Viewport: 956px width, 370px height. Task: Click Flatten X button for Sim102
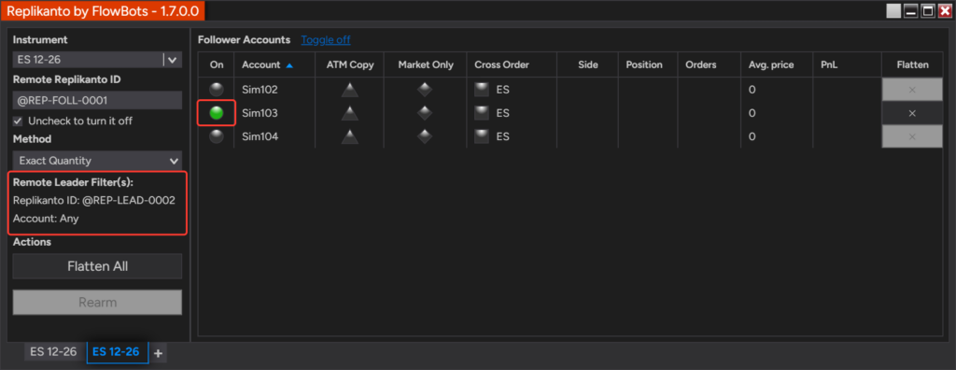point(912,90)
